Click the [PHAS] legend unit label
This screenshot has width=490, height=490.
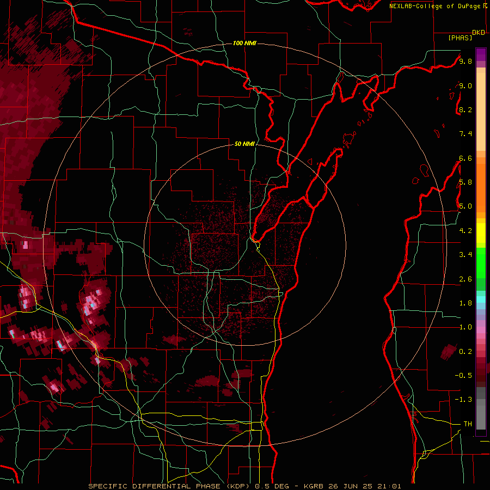tap(460, 38)
